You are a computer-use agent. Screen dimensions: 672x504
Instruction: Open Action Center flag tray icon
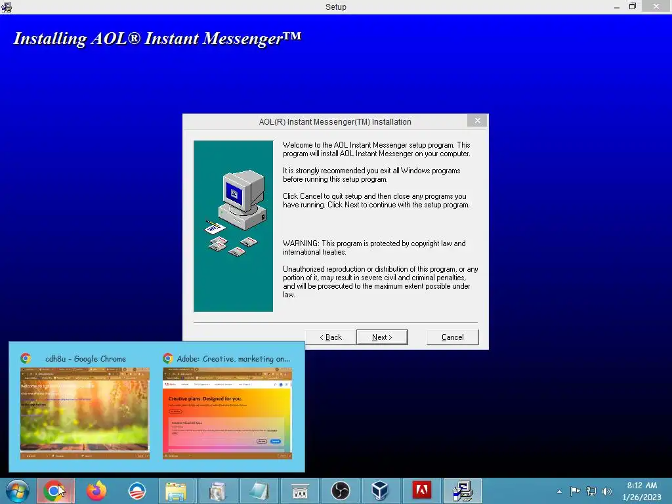point(575,491)
